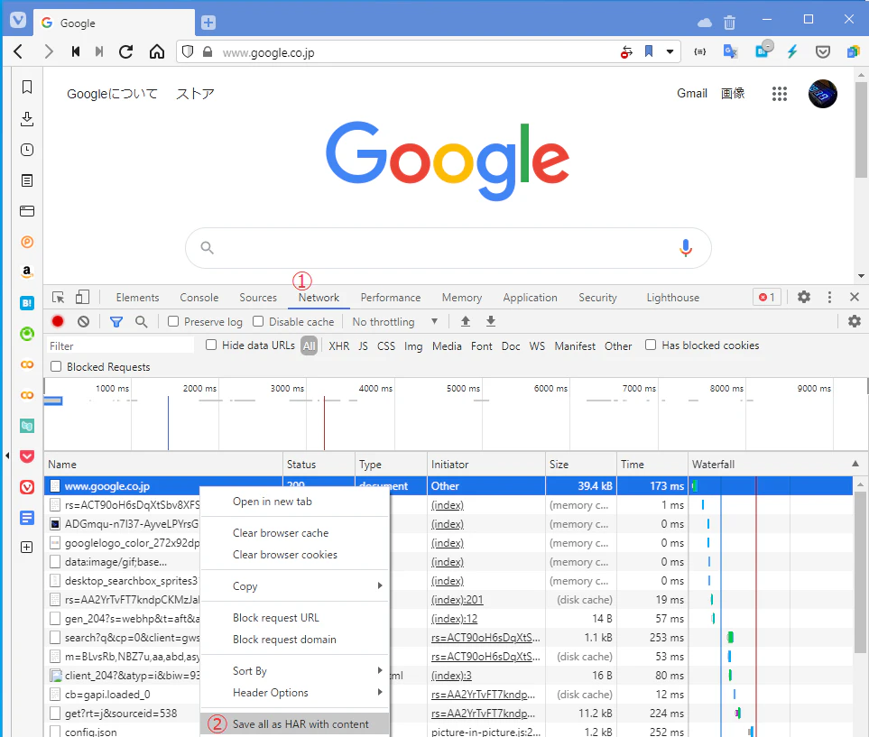Add a web panel with plus icon

tap(26, 548)
